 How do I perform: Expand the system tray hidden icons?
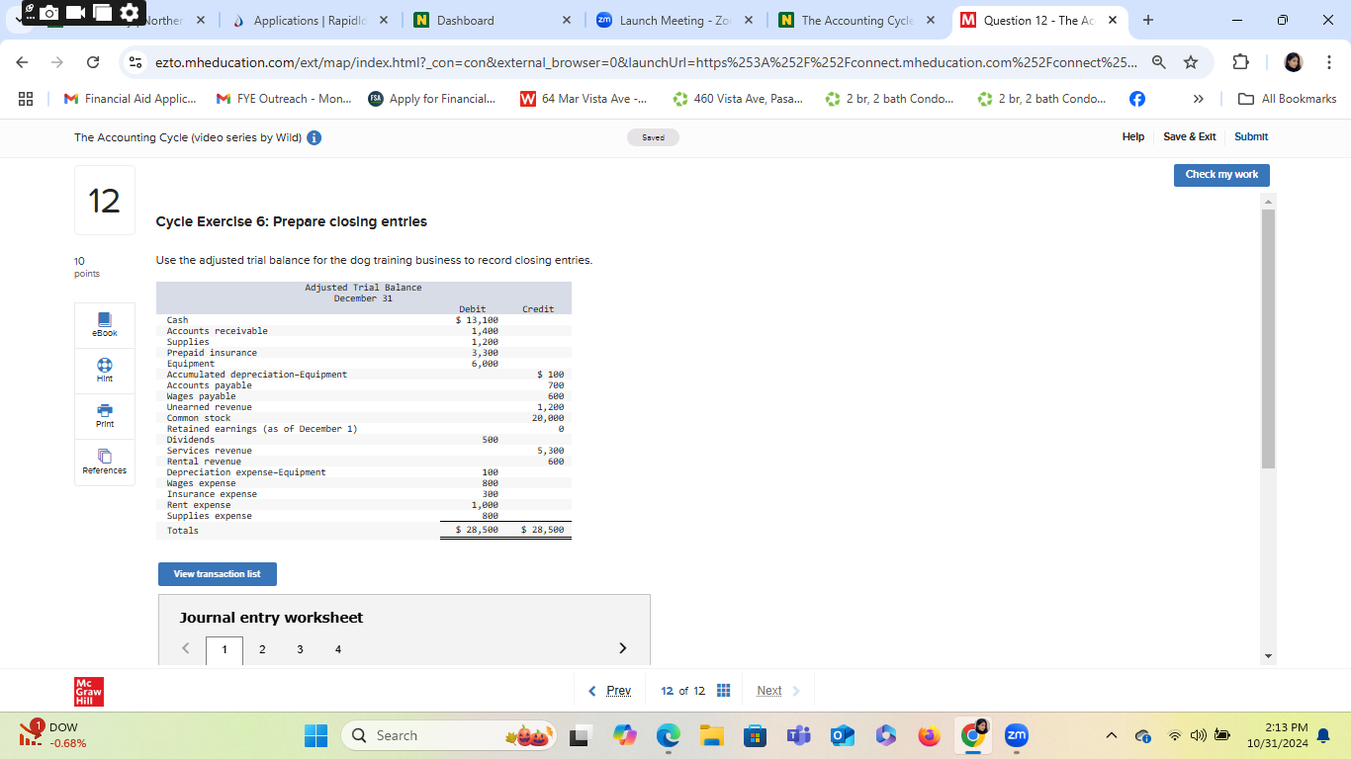click(1111, 735)
